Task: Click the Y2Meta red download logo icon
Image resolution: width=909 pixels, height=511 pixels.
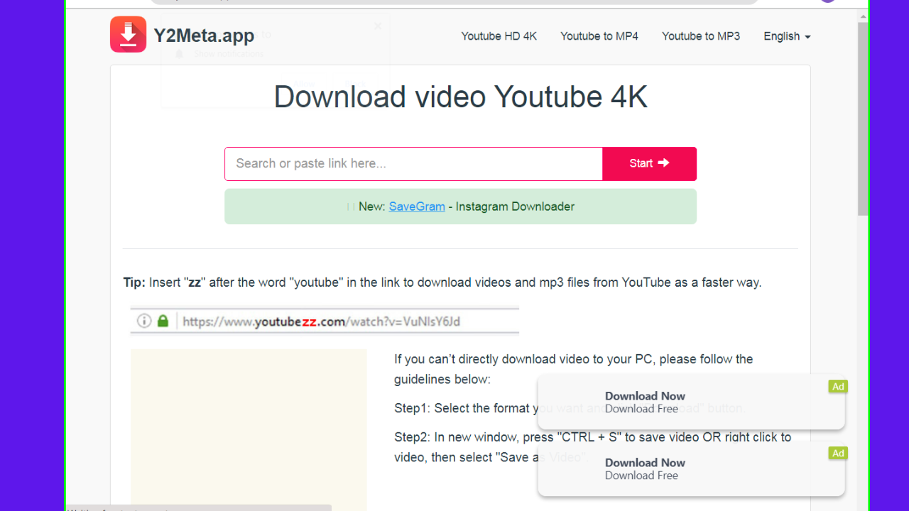Action: (128, 35)
